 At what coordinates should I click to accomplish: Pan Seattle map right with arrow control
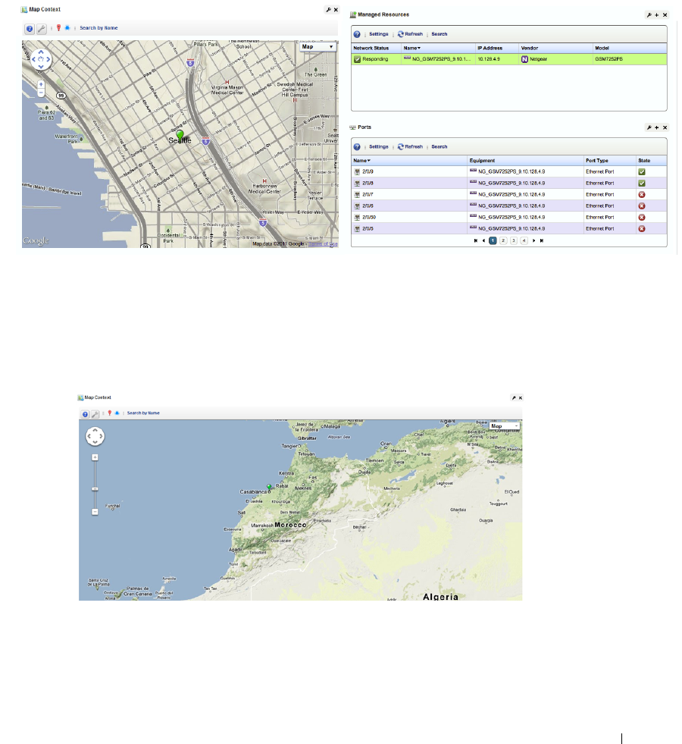tap(48, 59)
